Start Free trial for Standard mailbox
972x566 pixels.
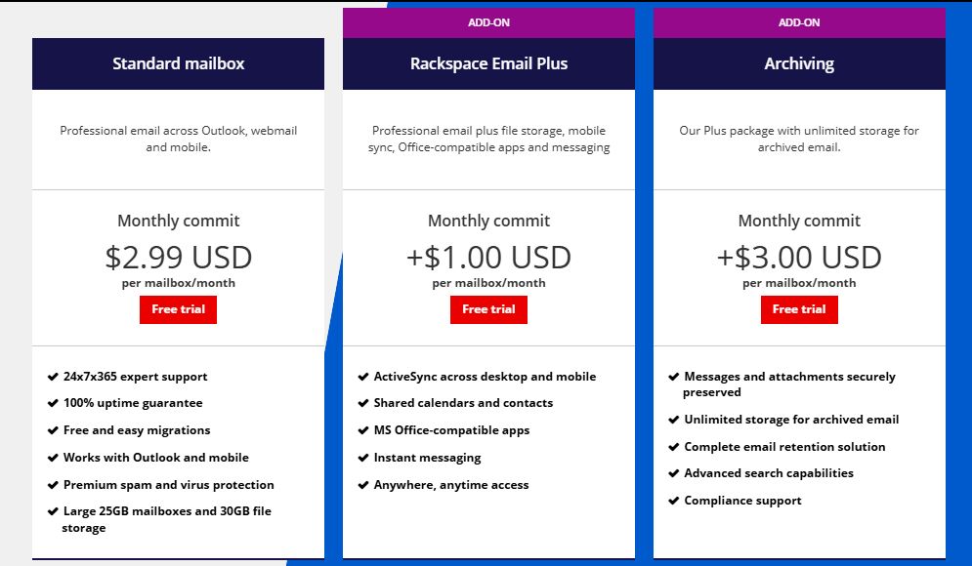pyautogui.click(x=178, y=309)
